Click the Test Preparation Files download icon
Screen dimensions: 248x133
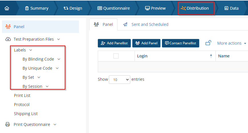tap(8, 39)
